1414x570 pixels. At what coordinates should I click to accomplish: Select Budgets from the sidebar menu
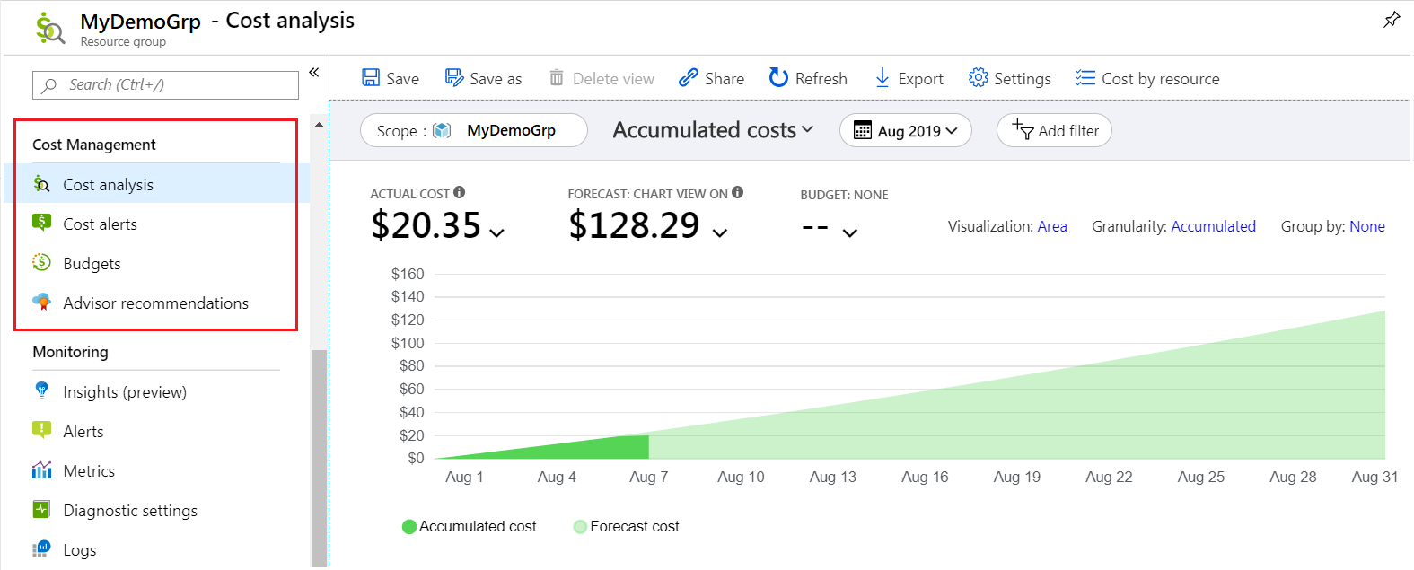(92, 264)
